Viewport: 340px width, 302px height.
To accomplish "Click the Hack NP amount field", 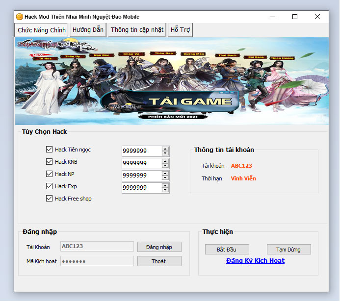I will pyautogui.click(x=142, y=176).
